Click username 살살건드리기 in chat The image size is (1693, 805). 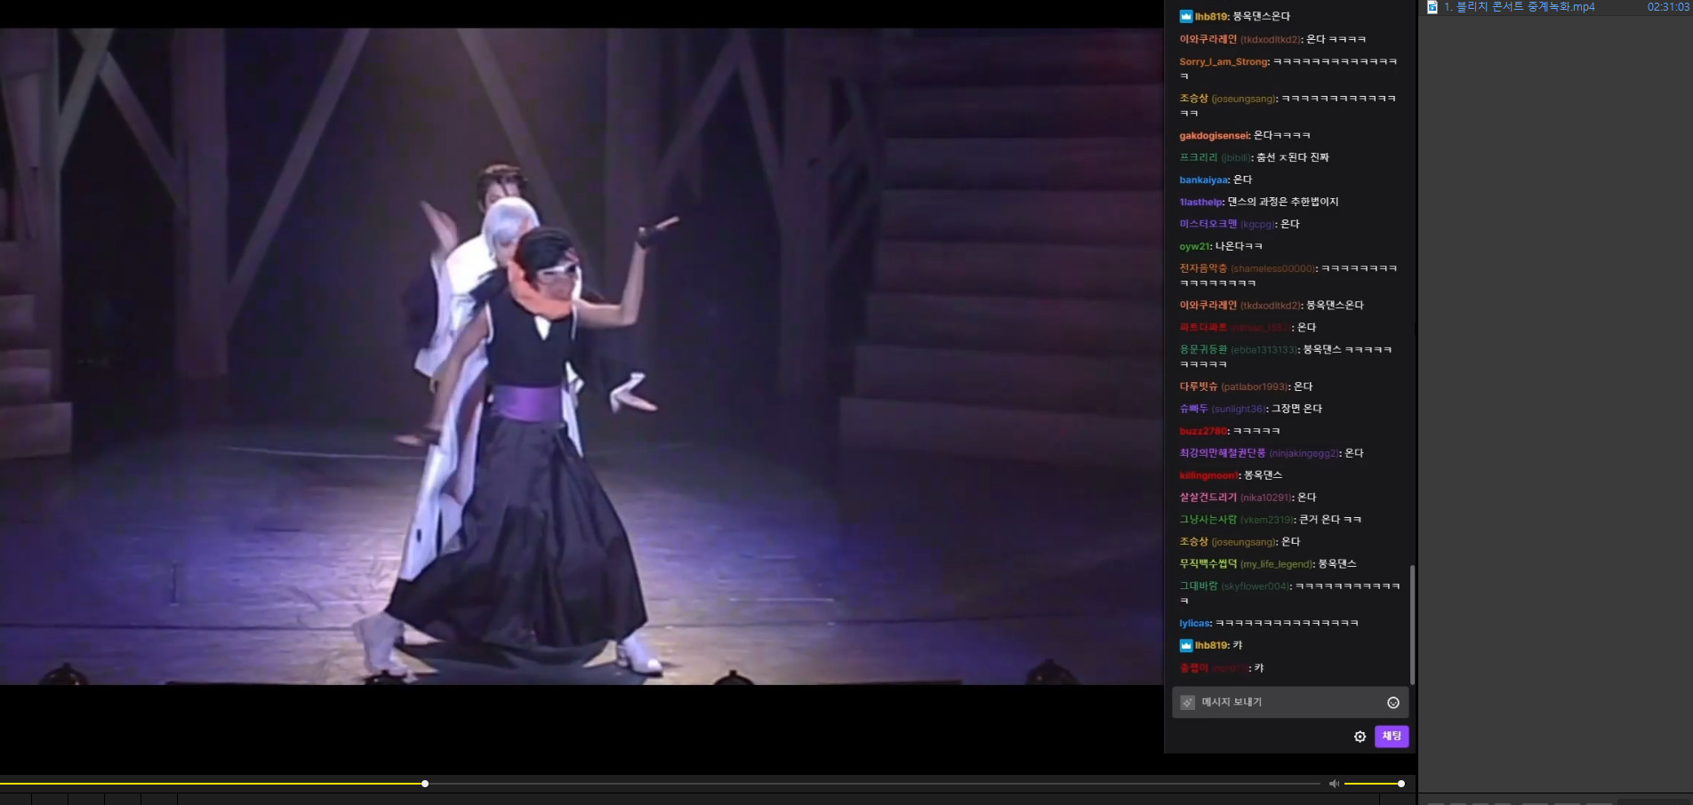[1208, 498]
